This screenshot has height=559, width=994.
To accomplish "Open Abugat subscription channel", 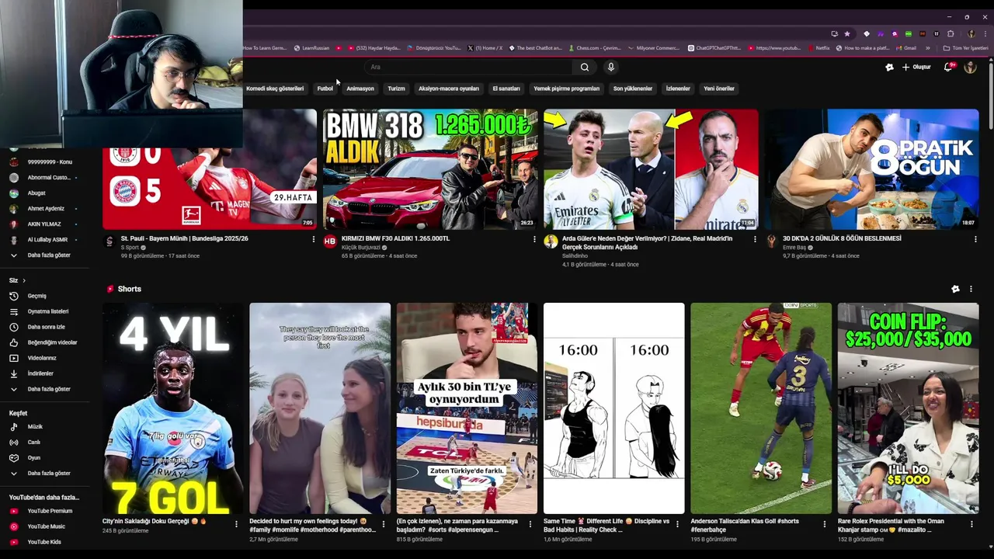I will click(36, 193).
